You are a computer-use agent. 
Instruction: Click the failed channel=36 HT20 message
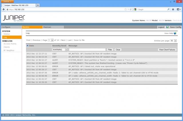(113, 76)
